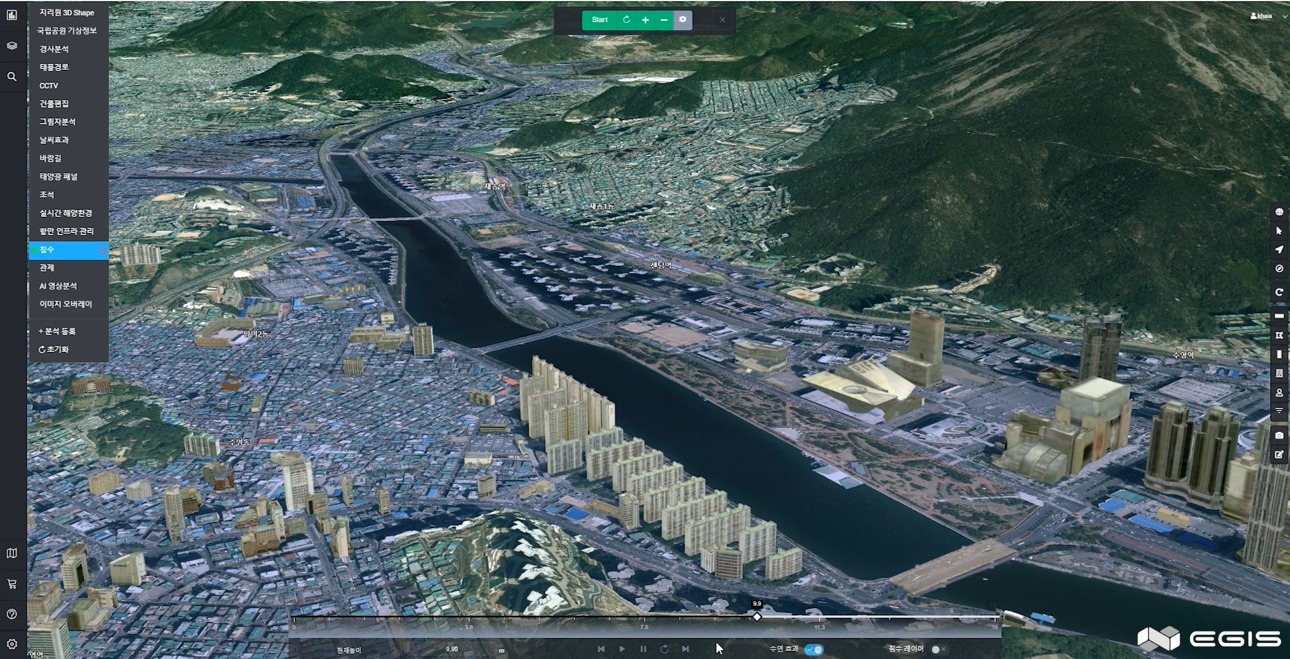The image size is (1290, 659).
Task: Click the compass icon on right toolbar
Action: (x=1279, y=268)
